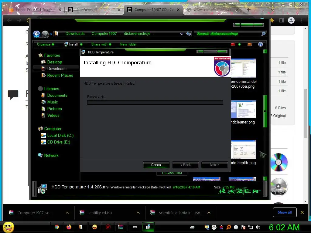Viewport: 311px width, 233px height.
Task: Select Desktop in the navigation pane
Action: coord(55,62)
